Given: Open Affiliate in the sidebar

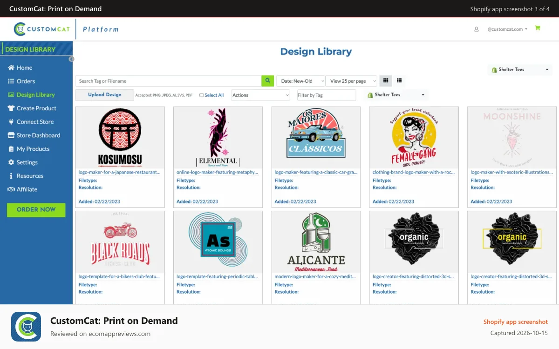Looking at the screenshot, I should [x=27, y=189].
